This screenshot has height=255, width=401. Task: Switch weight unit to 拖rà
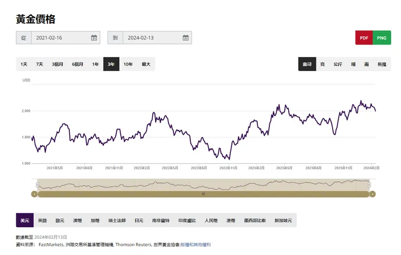382,64
